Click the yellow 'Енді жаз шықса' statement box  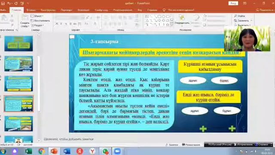(209, 97)
